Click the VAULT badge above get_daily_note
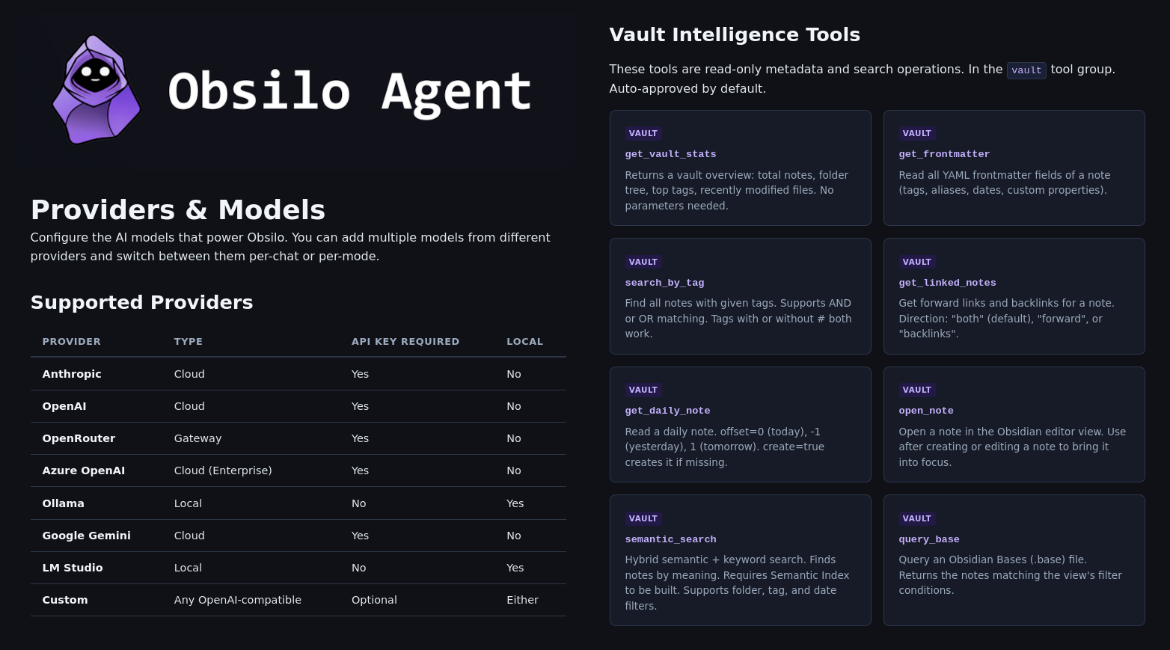This screenshot has width=1170, height=650. pos(643,390)
